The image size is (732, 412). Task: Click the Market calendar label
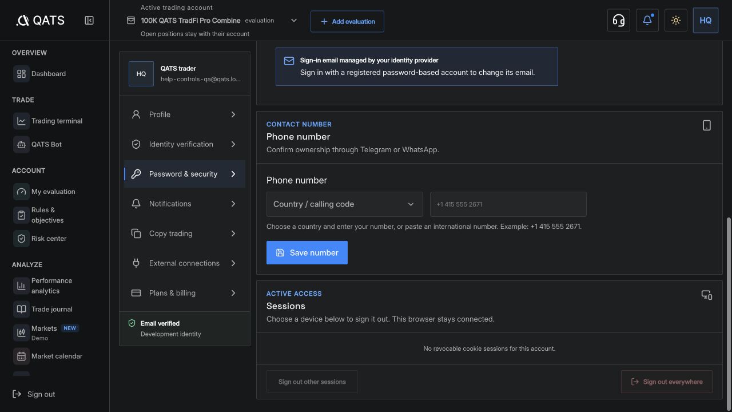(x=57, y=356)
